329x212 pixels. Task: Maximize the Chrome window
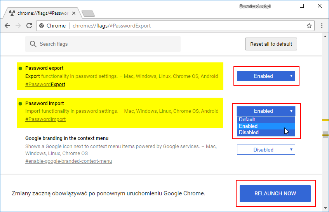pyautogui.click(x=302, y=6)
